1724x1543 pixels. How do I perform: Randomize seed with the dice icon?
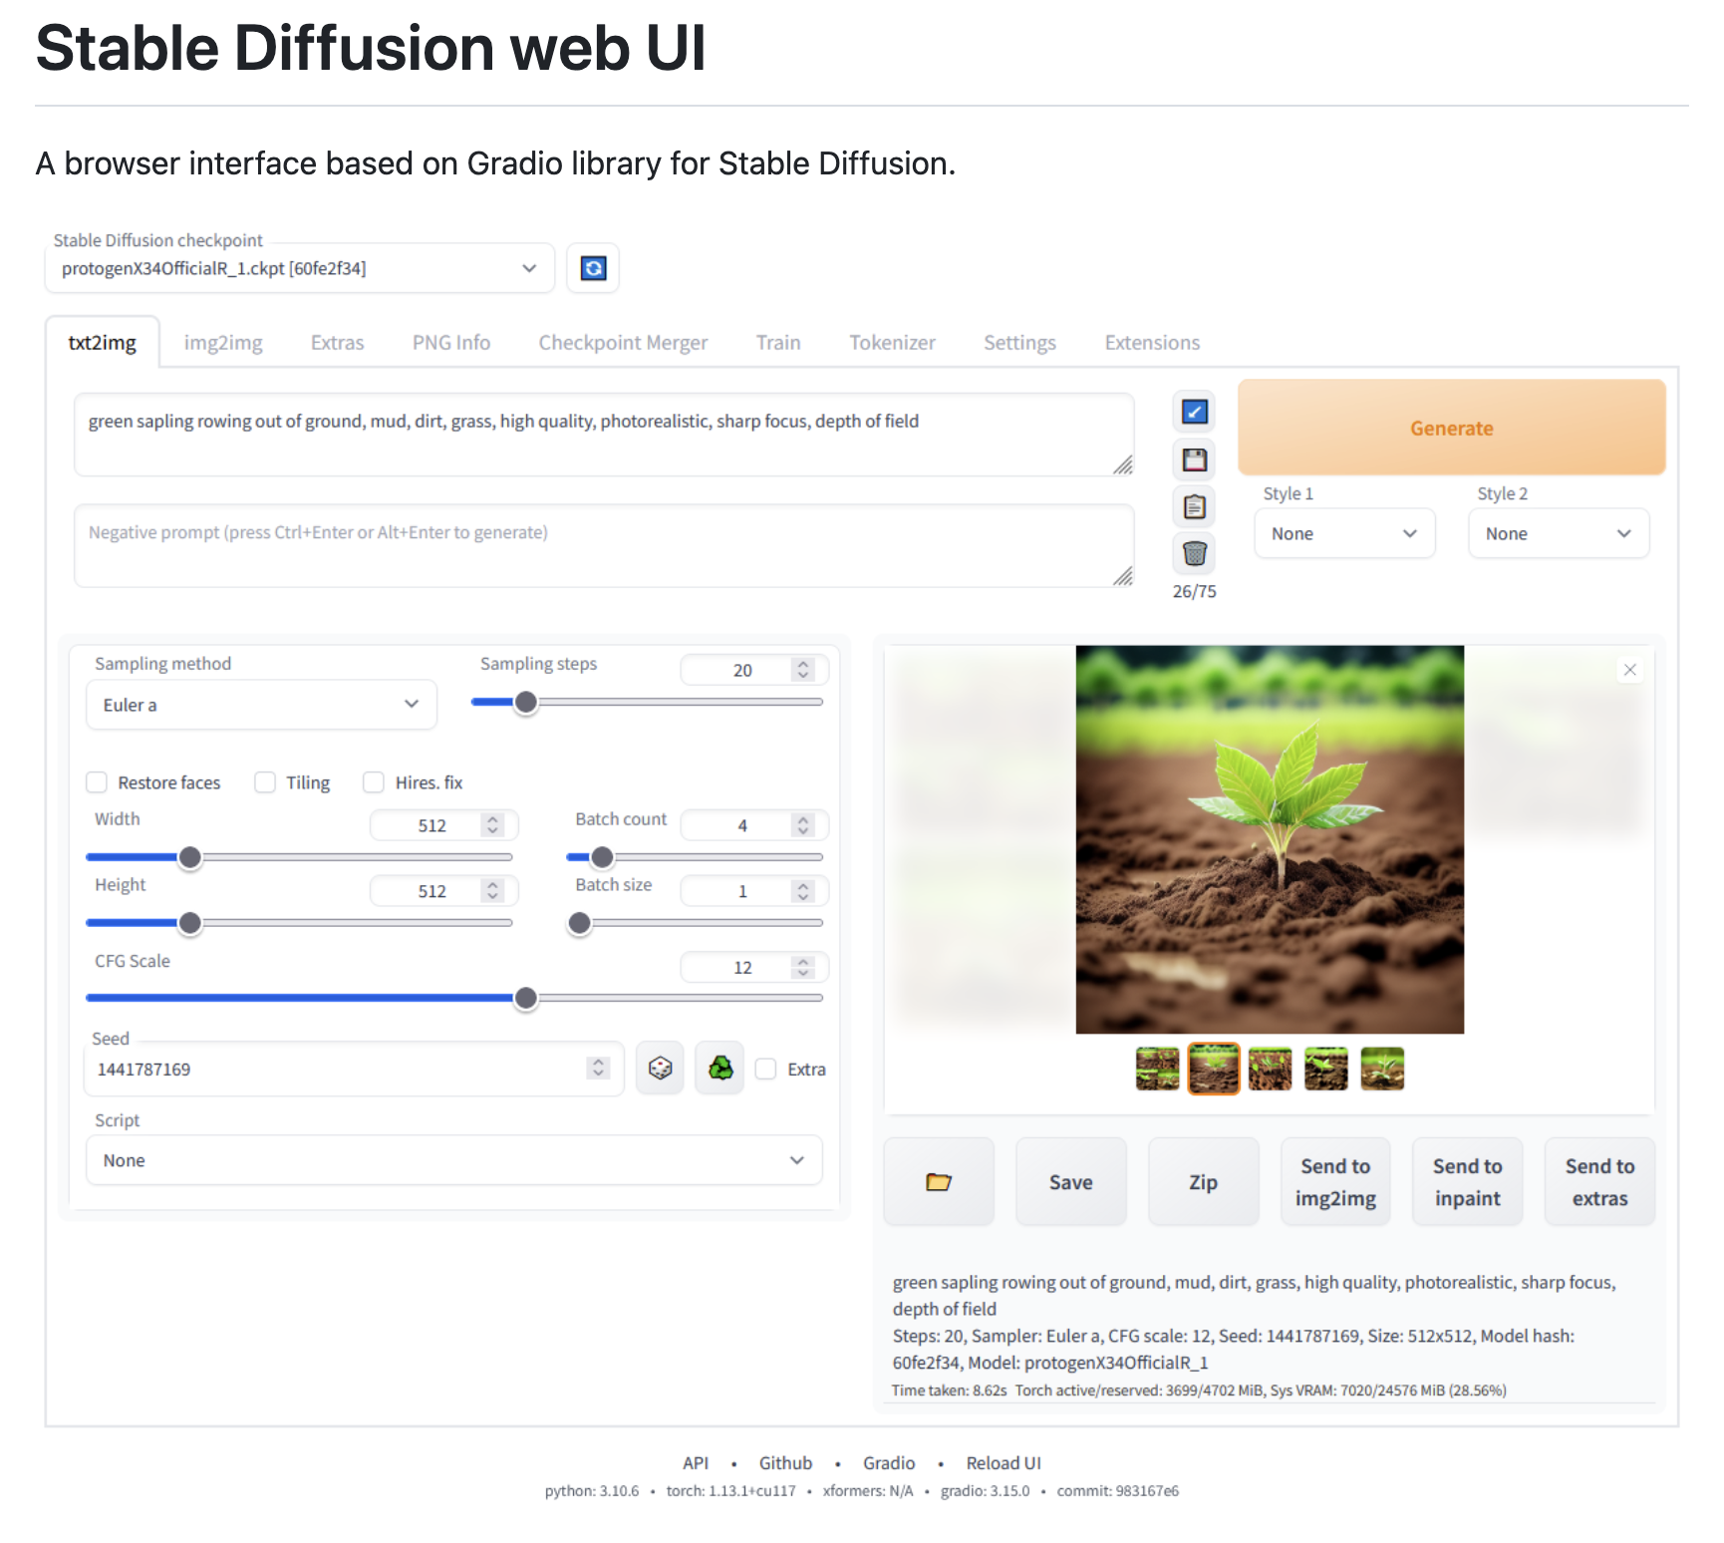660,1069
